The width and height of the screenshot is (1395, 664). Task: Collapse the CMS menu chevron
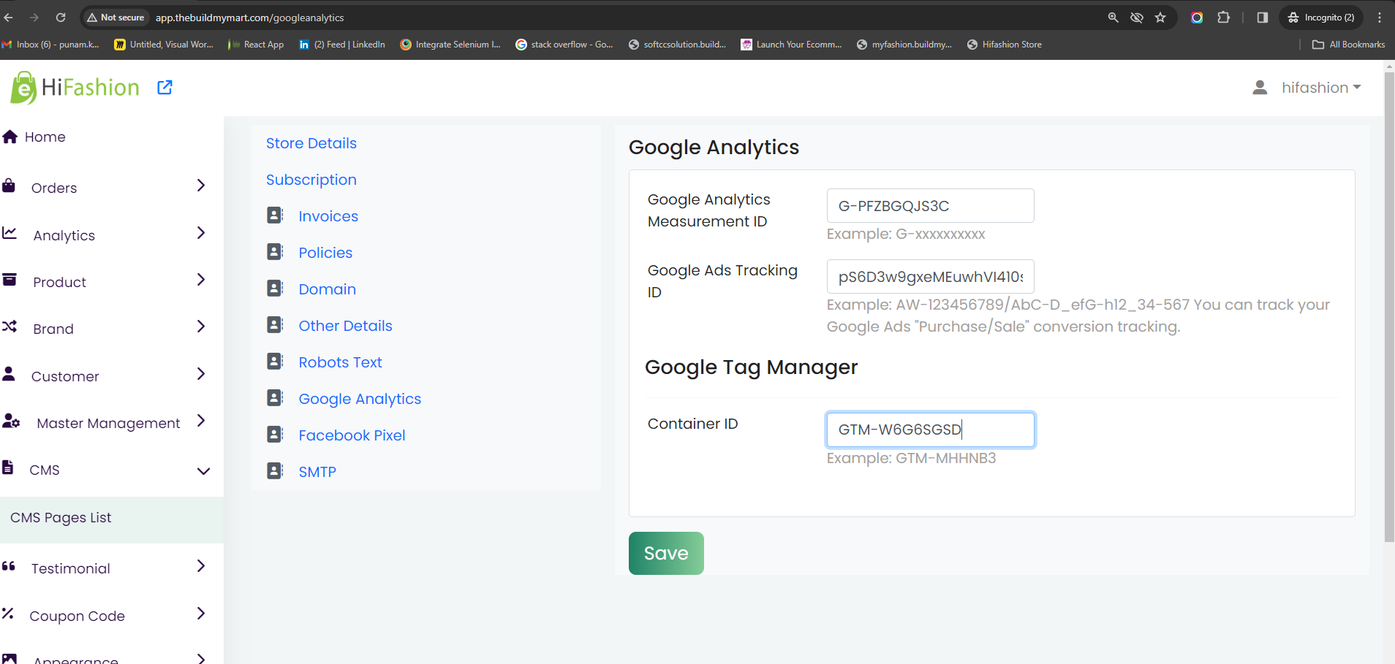[x=203, y=471]
